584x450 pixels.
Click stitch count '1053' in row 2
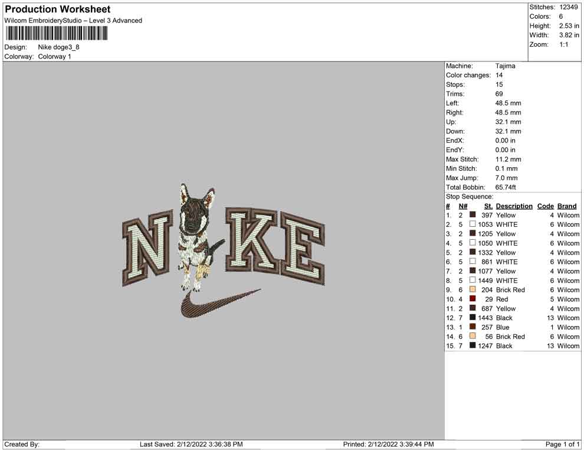point(485,224)
